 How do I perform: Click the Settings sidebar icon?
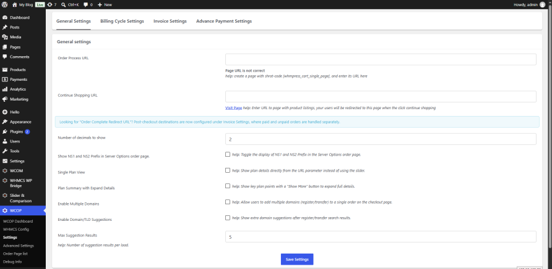(5, 161)
